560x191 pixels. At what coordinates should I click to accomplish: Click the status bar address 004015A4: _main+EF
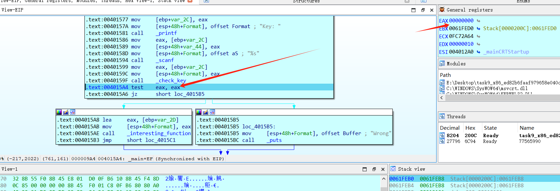point(125,159)
